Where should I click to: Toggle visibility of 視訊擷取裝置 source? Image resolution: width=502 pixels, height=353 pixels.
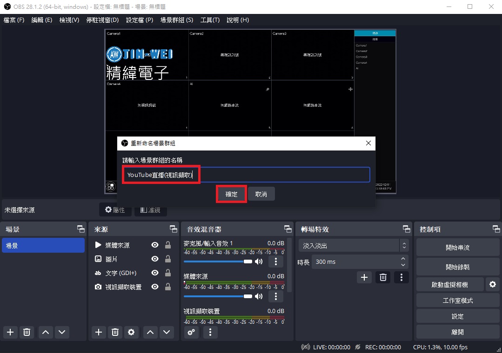[x=155, y=287]
